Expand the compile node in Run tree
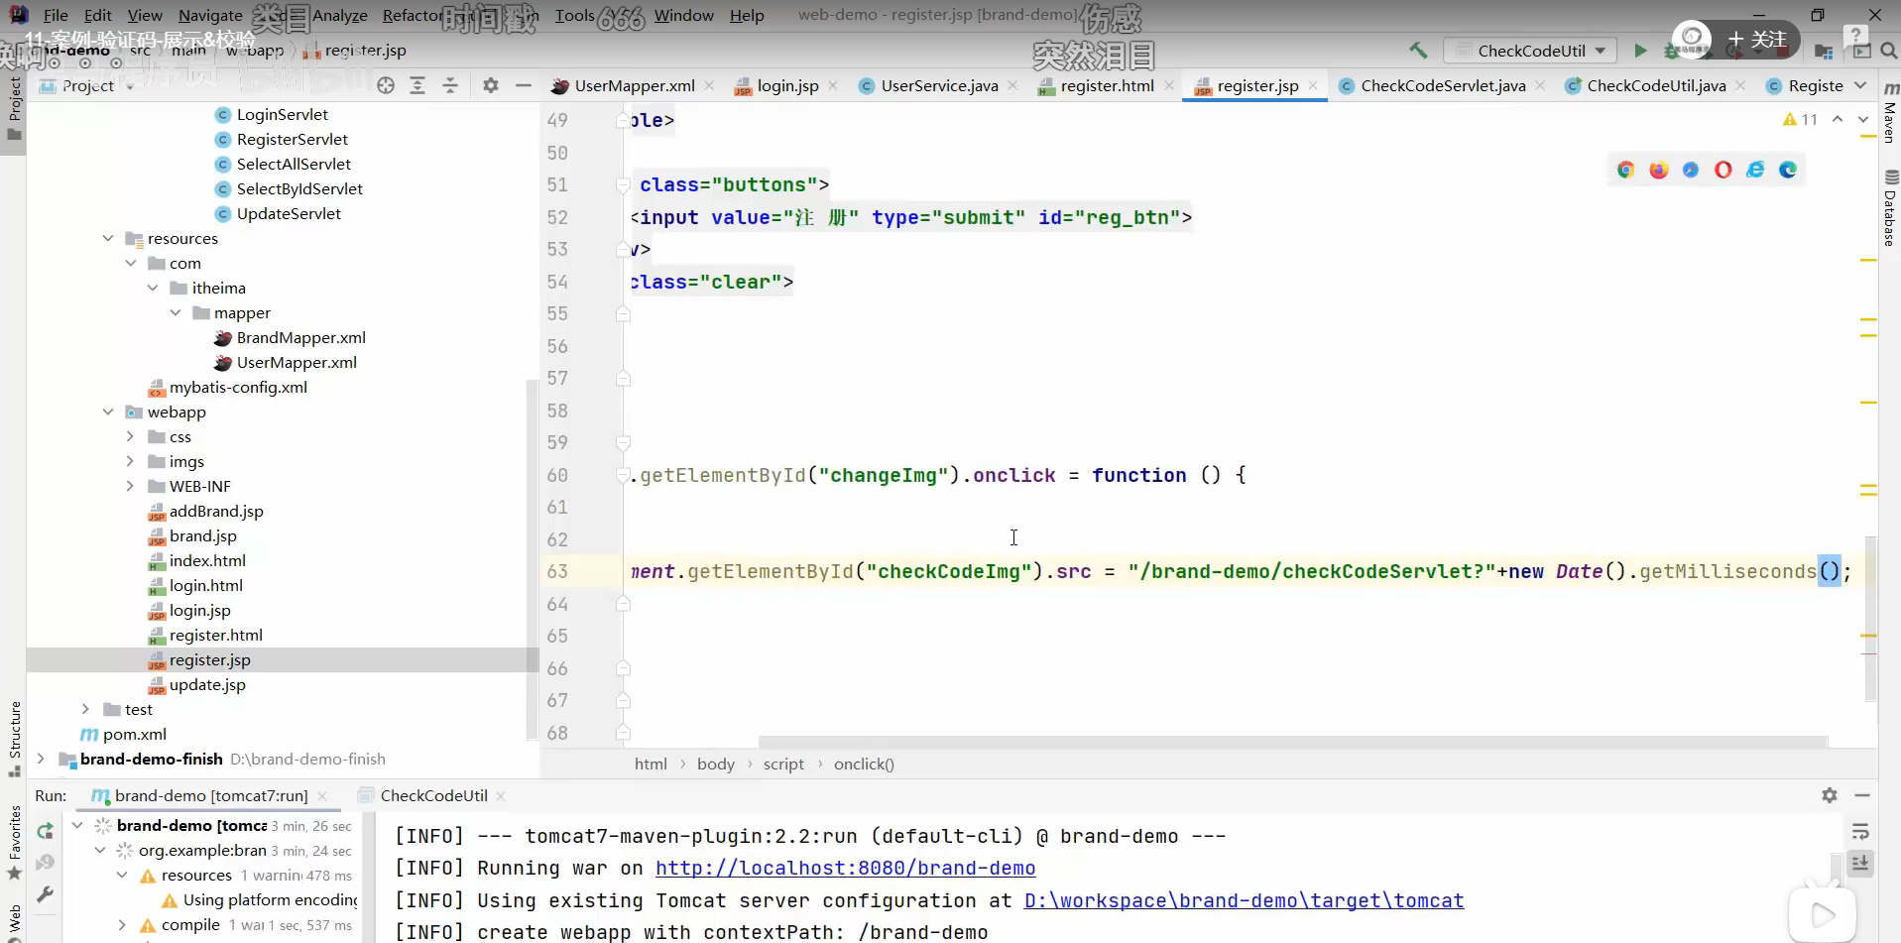Image resolution: width=1901 pixels, height=943 pixels. click(x=122, y=925)
